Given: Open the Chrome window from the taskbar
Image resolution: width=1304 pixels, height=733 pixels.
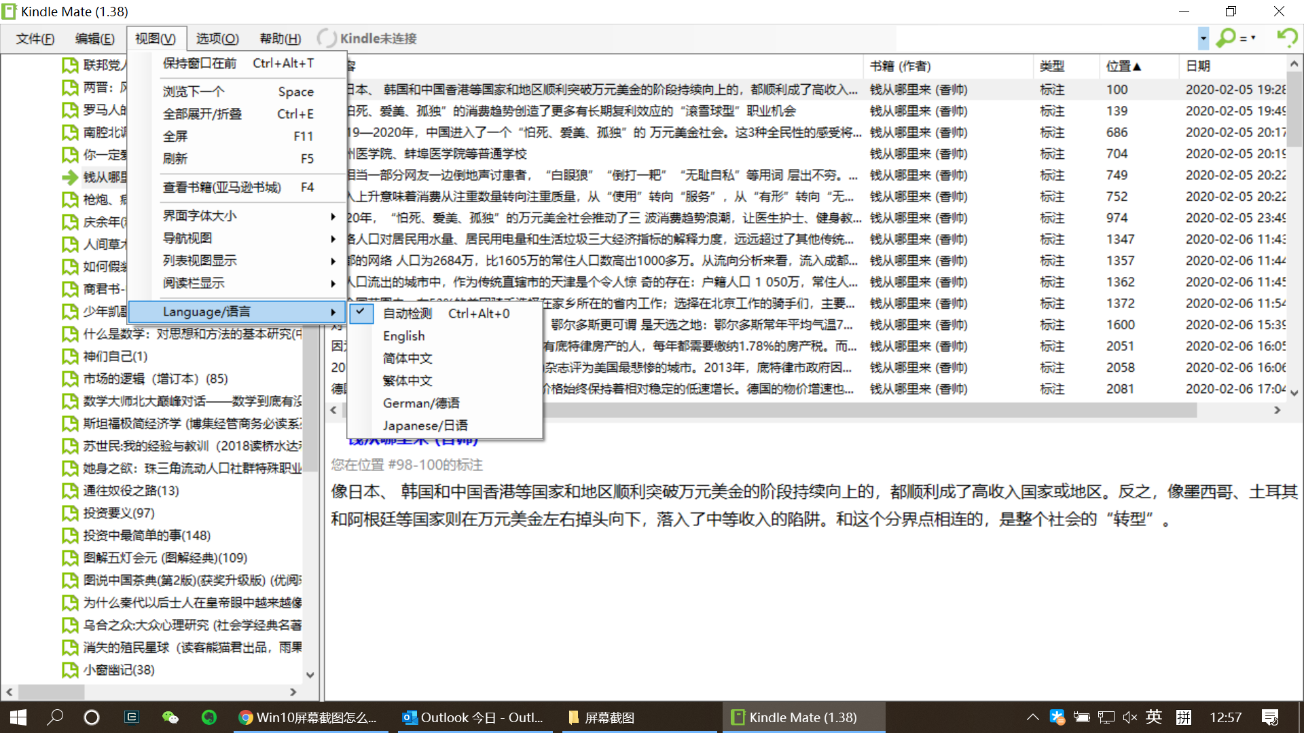Looking at the screenshot, I should point(309,717).
